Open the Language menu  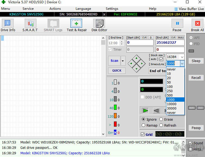tap(83, 9)
